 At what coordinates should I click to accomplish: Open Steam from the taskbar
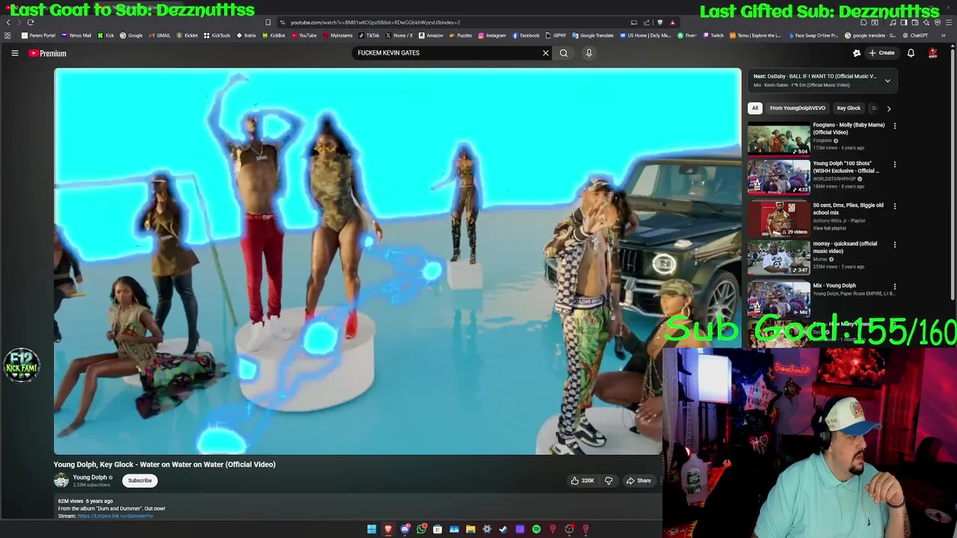(503, 529)
